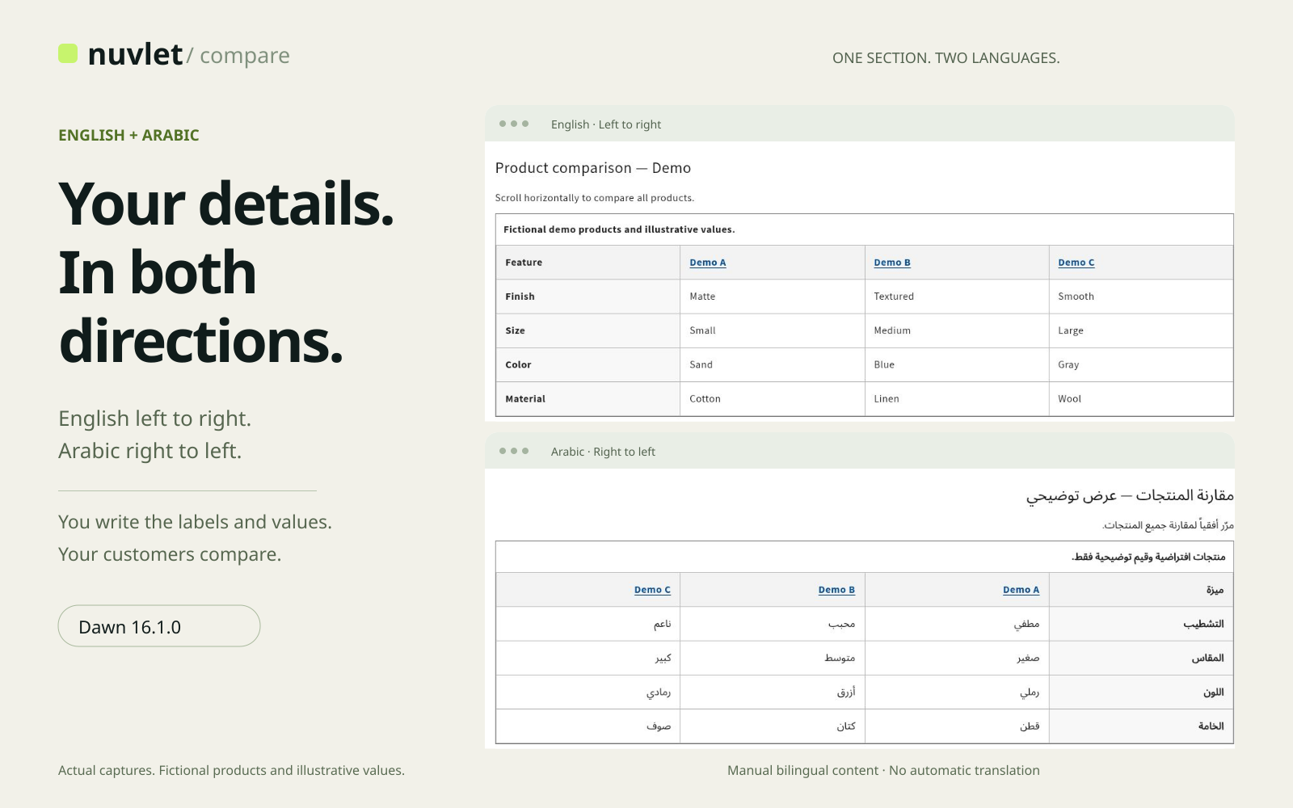This screenshot has height=808, width=1293.
Task: Open Demo B link in English table
Action: [x=892, y=263]
